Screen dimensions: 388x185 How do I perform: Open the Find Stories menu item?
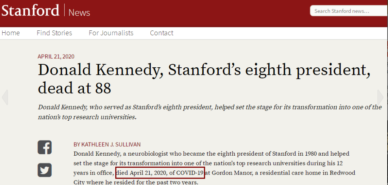coord(54,33)
